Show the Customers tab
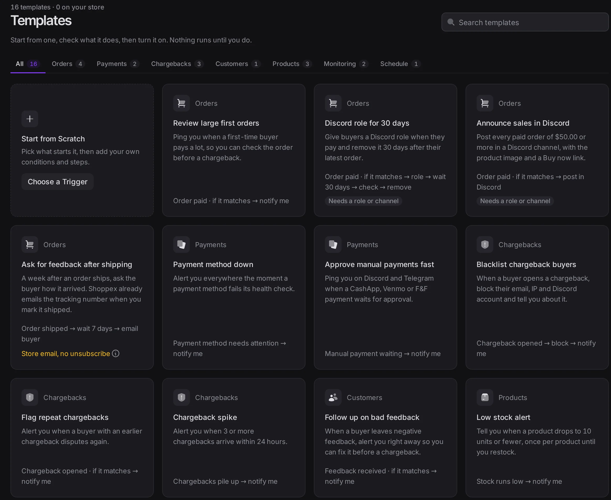The width and height of the screenshot is (611, 500). (238, 64)
